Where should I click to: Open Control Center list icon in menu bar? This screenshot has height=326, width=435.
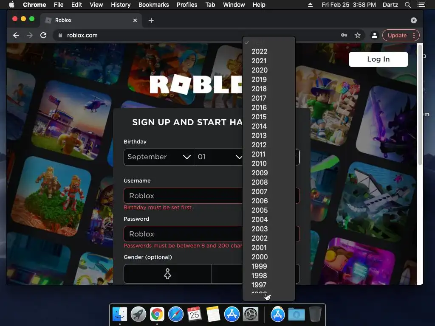(421, 5)
